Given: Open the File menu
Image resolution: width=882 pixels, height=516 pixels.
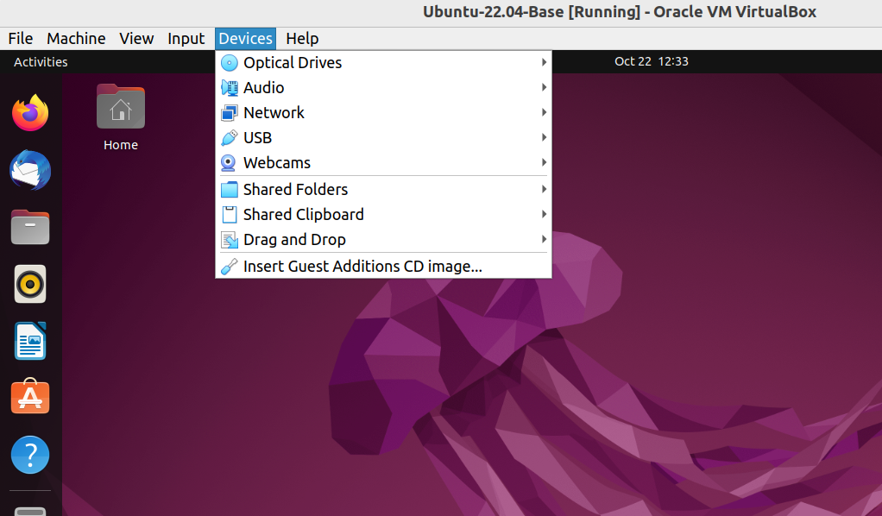Looking at the screenshot, I should 20,39.
